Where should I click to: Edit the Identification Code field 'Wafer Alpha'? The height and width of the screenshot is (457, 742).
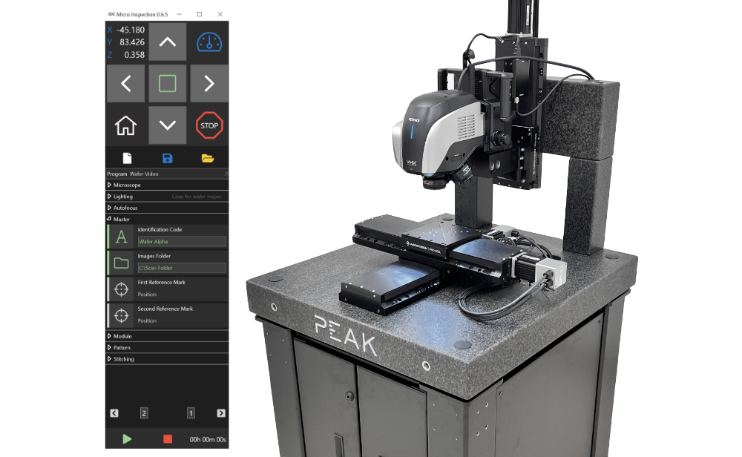point(182,241)
